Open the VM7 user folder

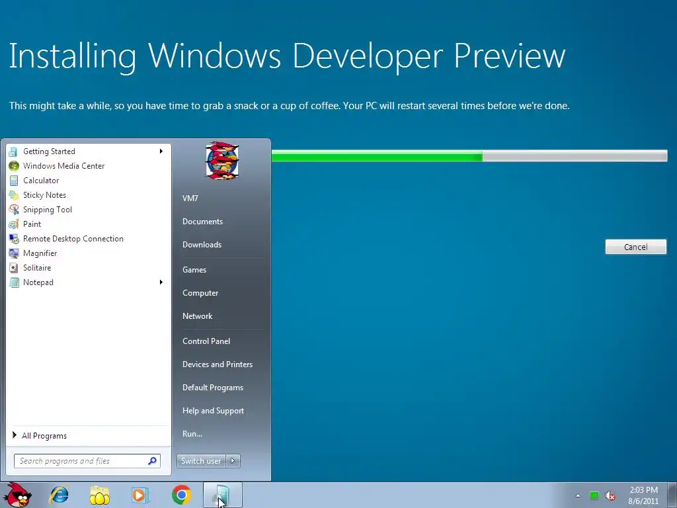click(x=190, y=198)
